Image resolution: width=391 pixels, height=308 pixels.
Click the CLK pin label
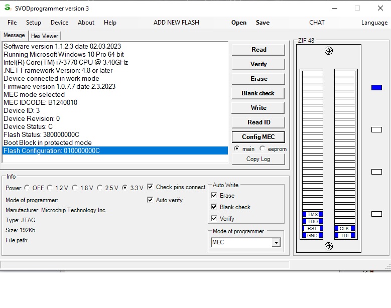344,228
